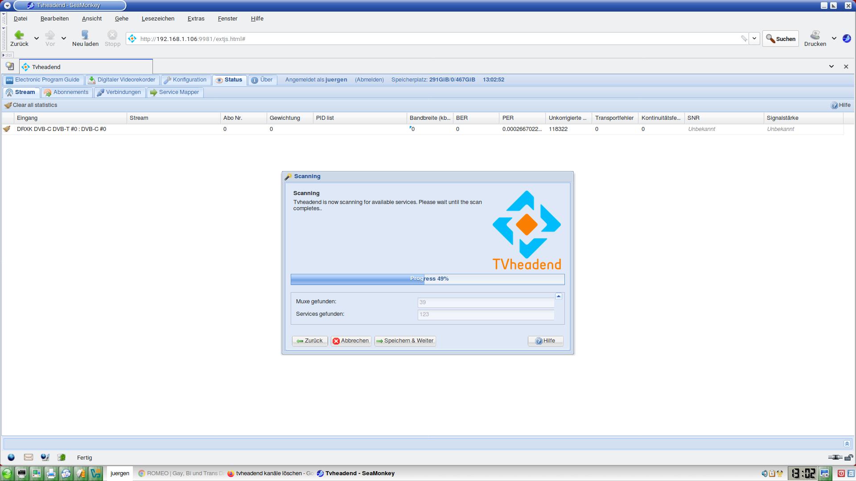Click the Progress 49% bar

pos(427,279)
